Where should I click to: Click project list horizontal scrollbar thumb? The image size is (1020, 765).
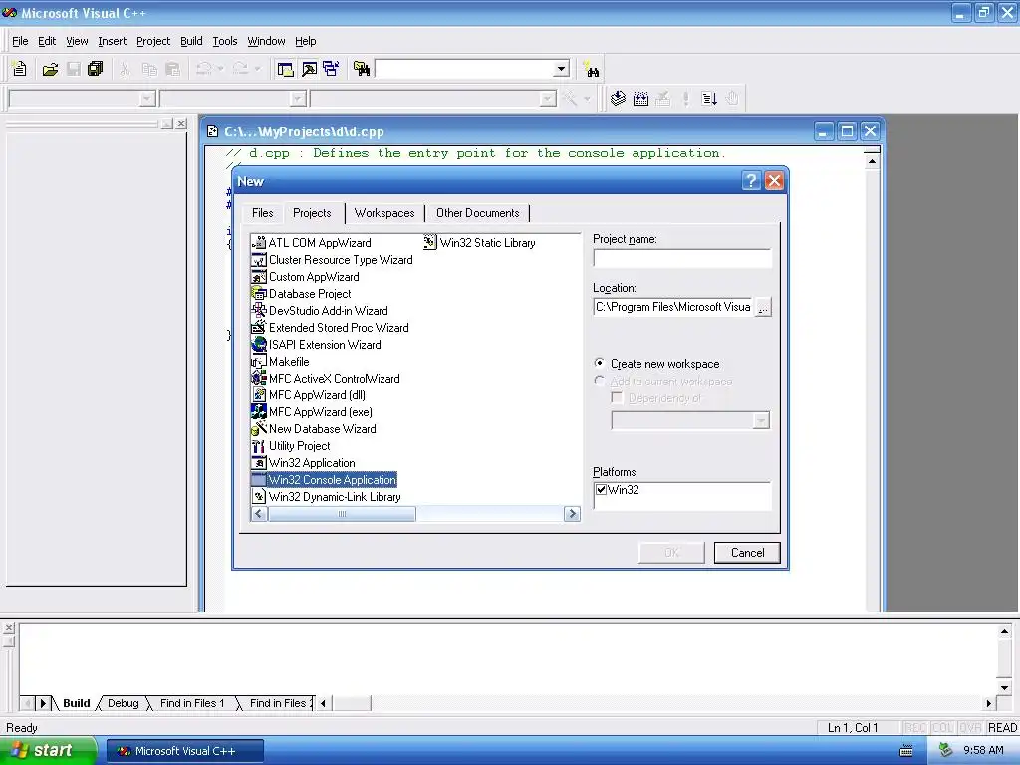(x=343, y=514)
